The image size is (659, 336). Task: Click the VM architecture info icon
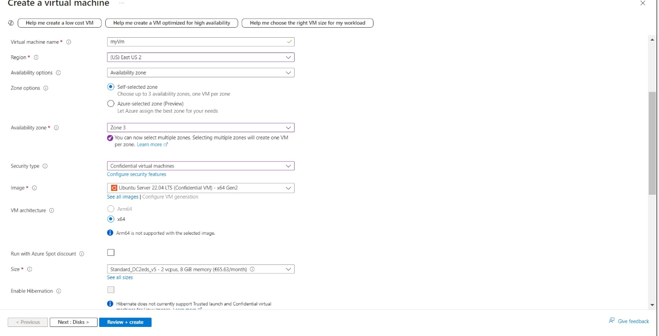click(52, 210)
